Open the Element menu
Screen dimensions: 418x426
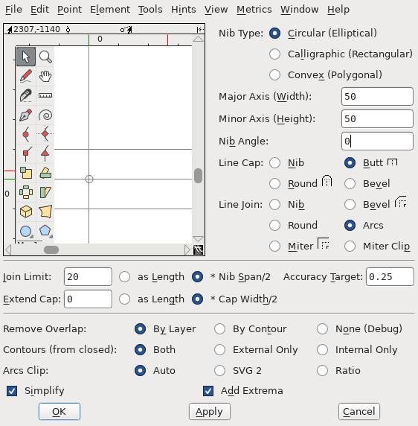(x=110, y=10)
